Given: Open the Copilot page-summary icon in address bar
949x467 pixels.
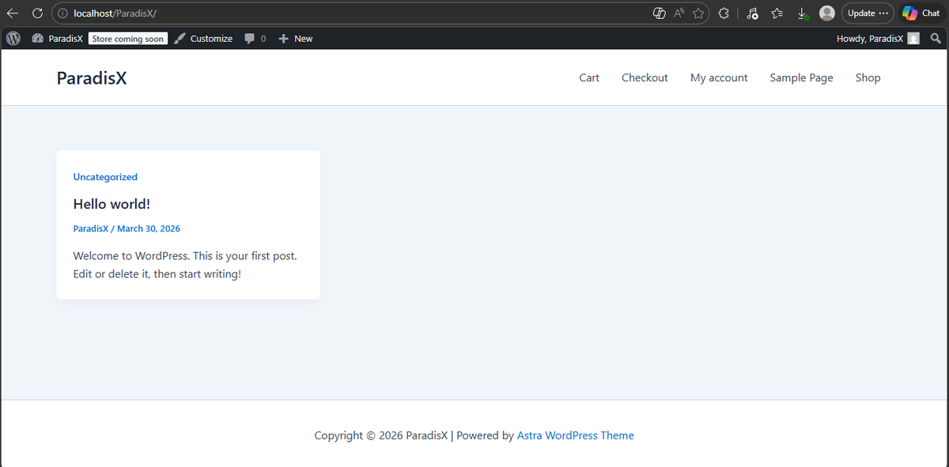Looking at the screenshot, I should (659, 13).
